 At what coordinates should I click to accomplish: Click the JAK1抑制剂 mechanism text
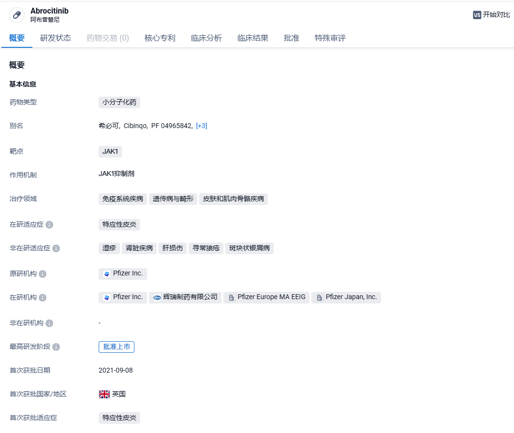pos(117,174)
